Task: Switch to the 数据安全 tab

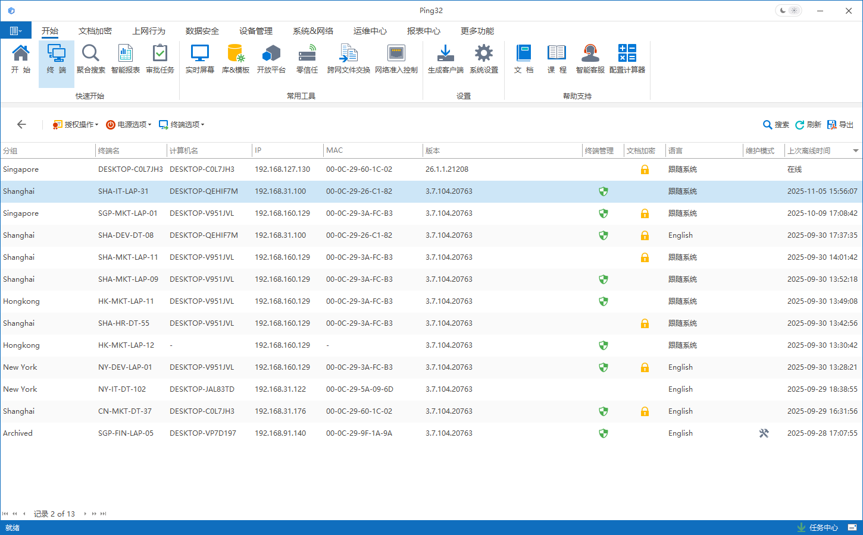Action: coord(202,31)
